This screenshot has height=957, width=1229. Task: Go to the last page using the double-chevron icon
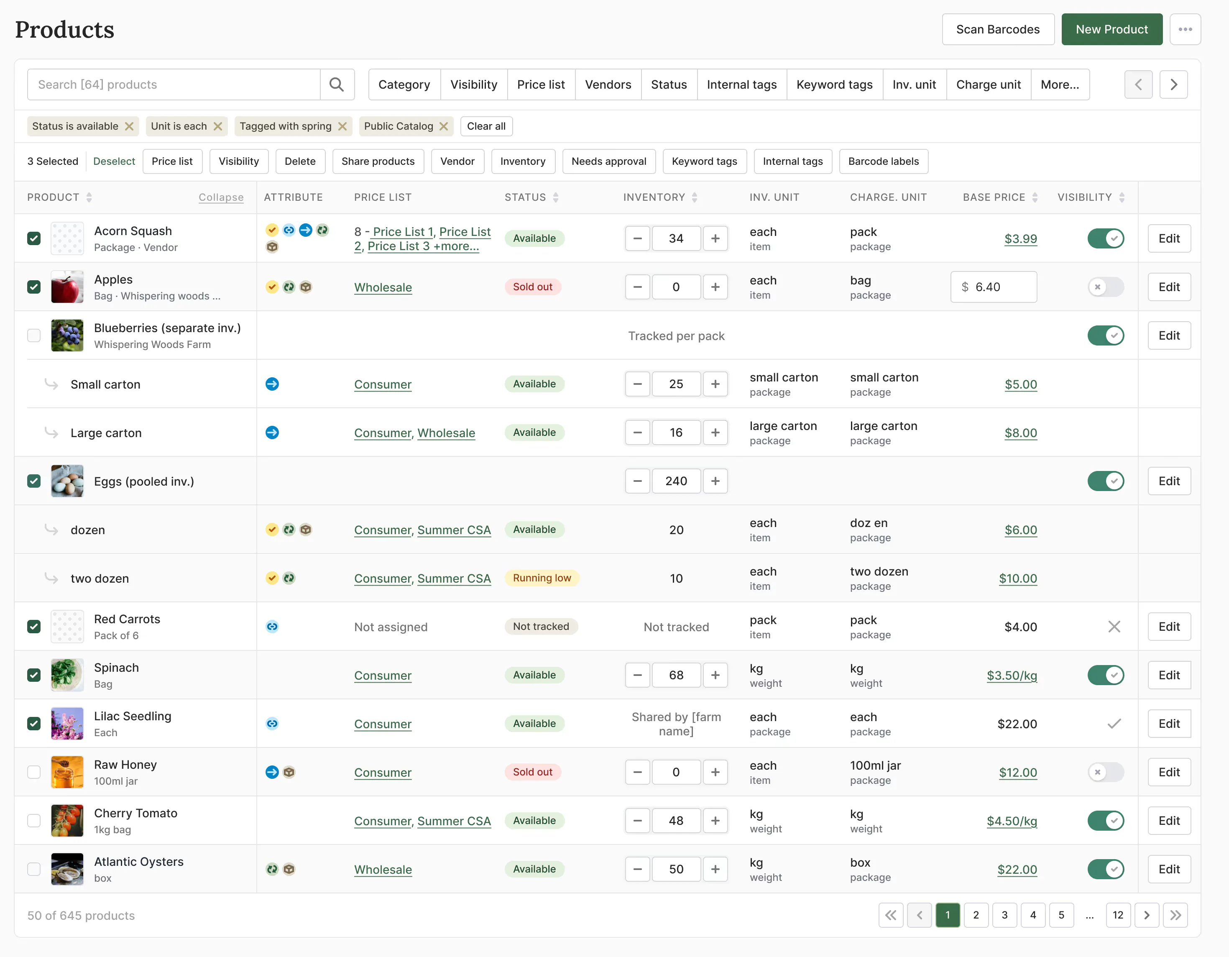point(1175,915)
